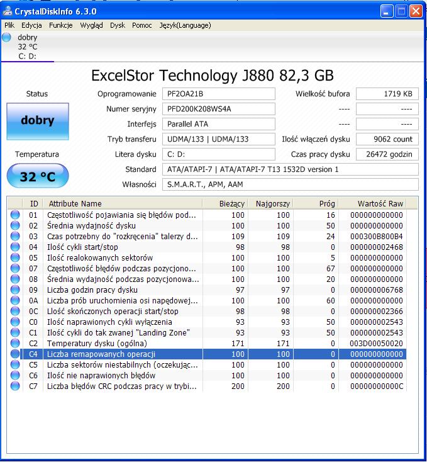Click status orb for attribute C1 row
The height and width of the screenshot is (462, 427).
click(15, 332)
